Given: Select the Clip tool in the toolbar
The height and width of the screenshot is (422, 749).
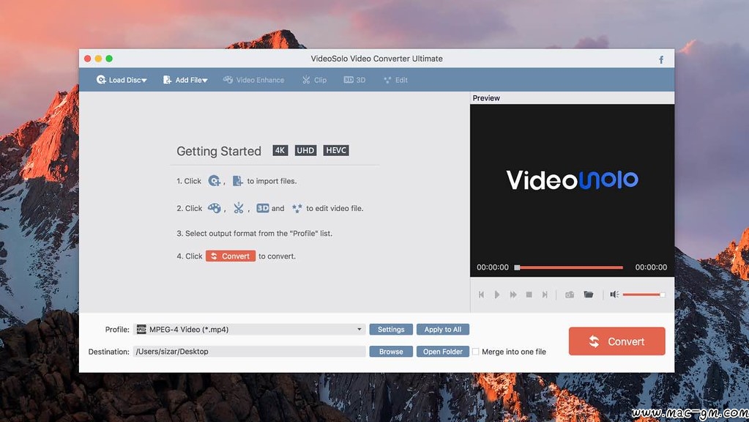Looking at the screenshot, I should pyautogui.click(x=314, y=80).
